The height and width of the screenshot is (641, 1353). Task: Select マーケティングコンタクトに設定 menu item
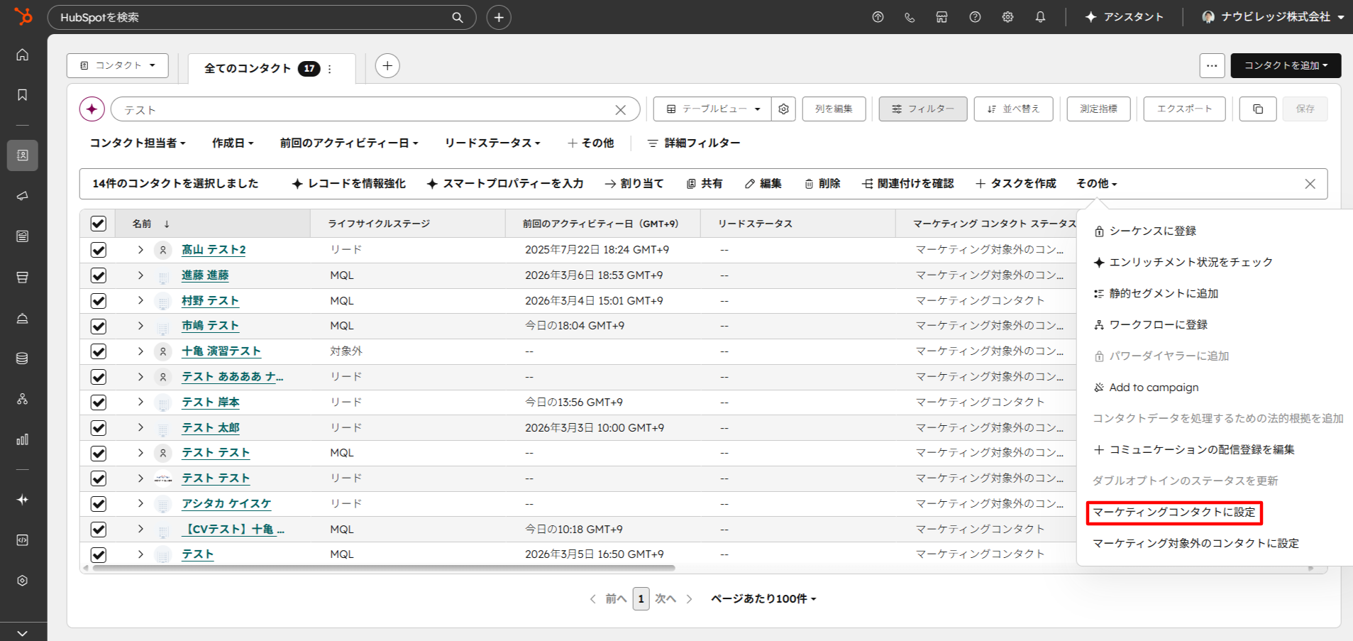coord(1173,513)
